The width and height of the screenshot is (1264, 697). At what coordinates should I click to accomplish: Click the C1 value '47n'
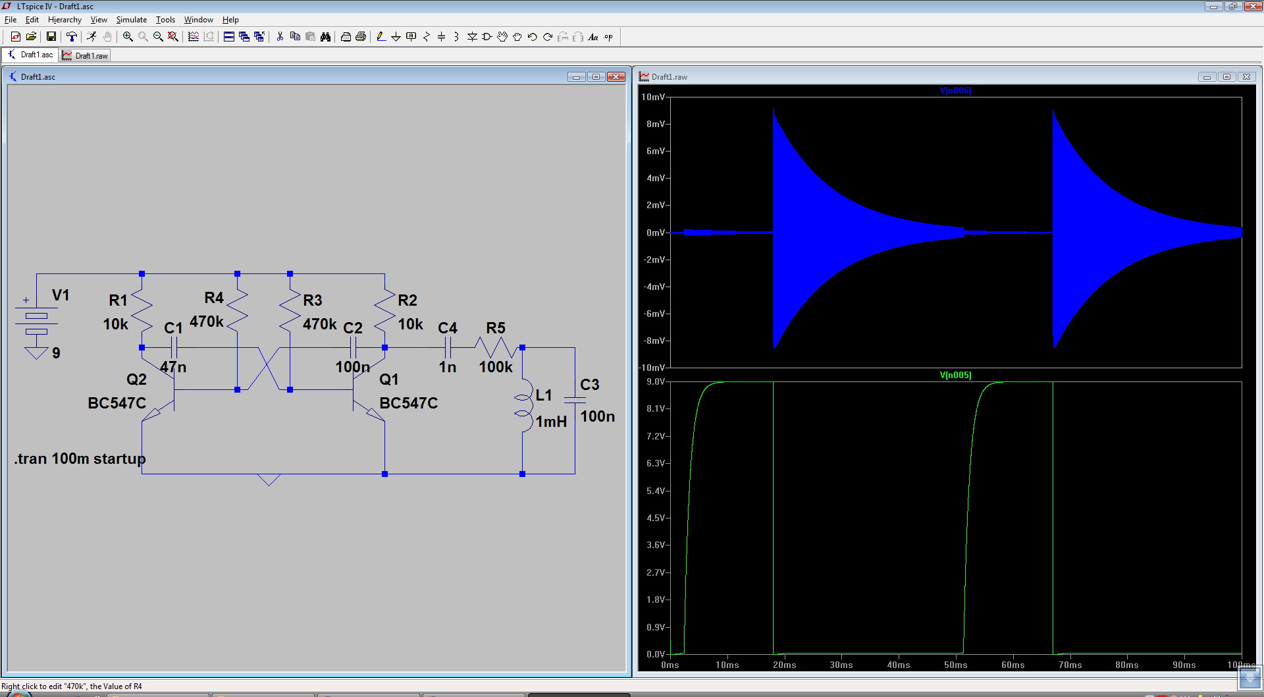click(x=173, y=367)
